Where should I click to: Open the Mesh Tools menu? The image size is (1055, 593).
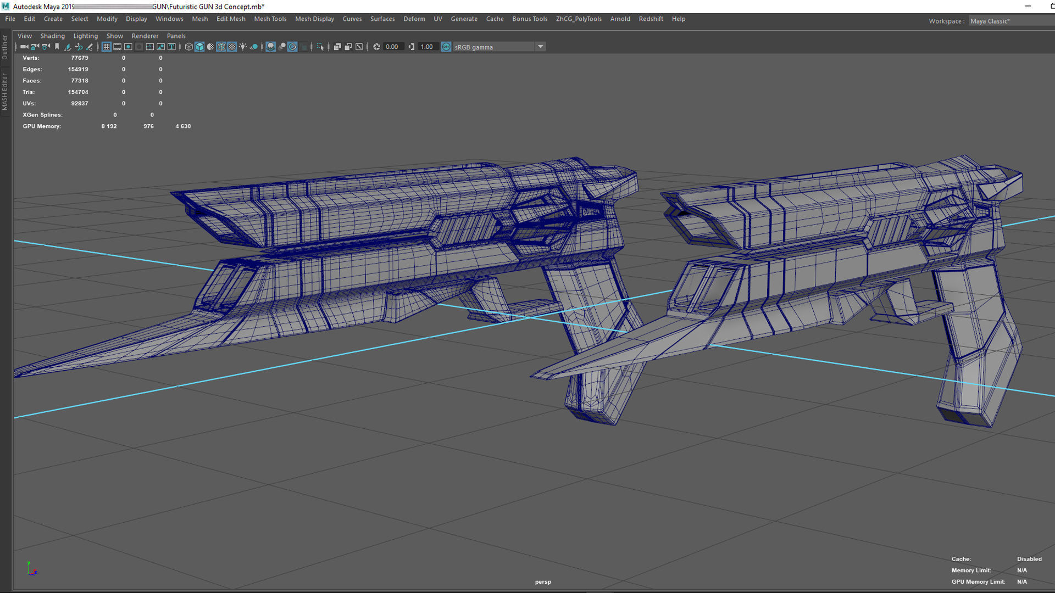coord(270,19)
